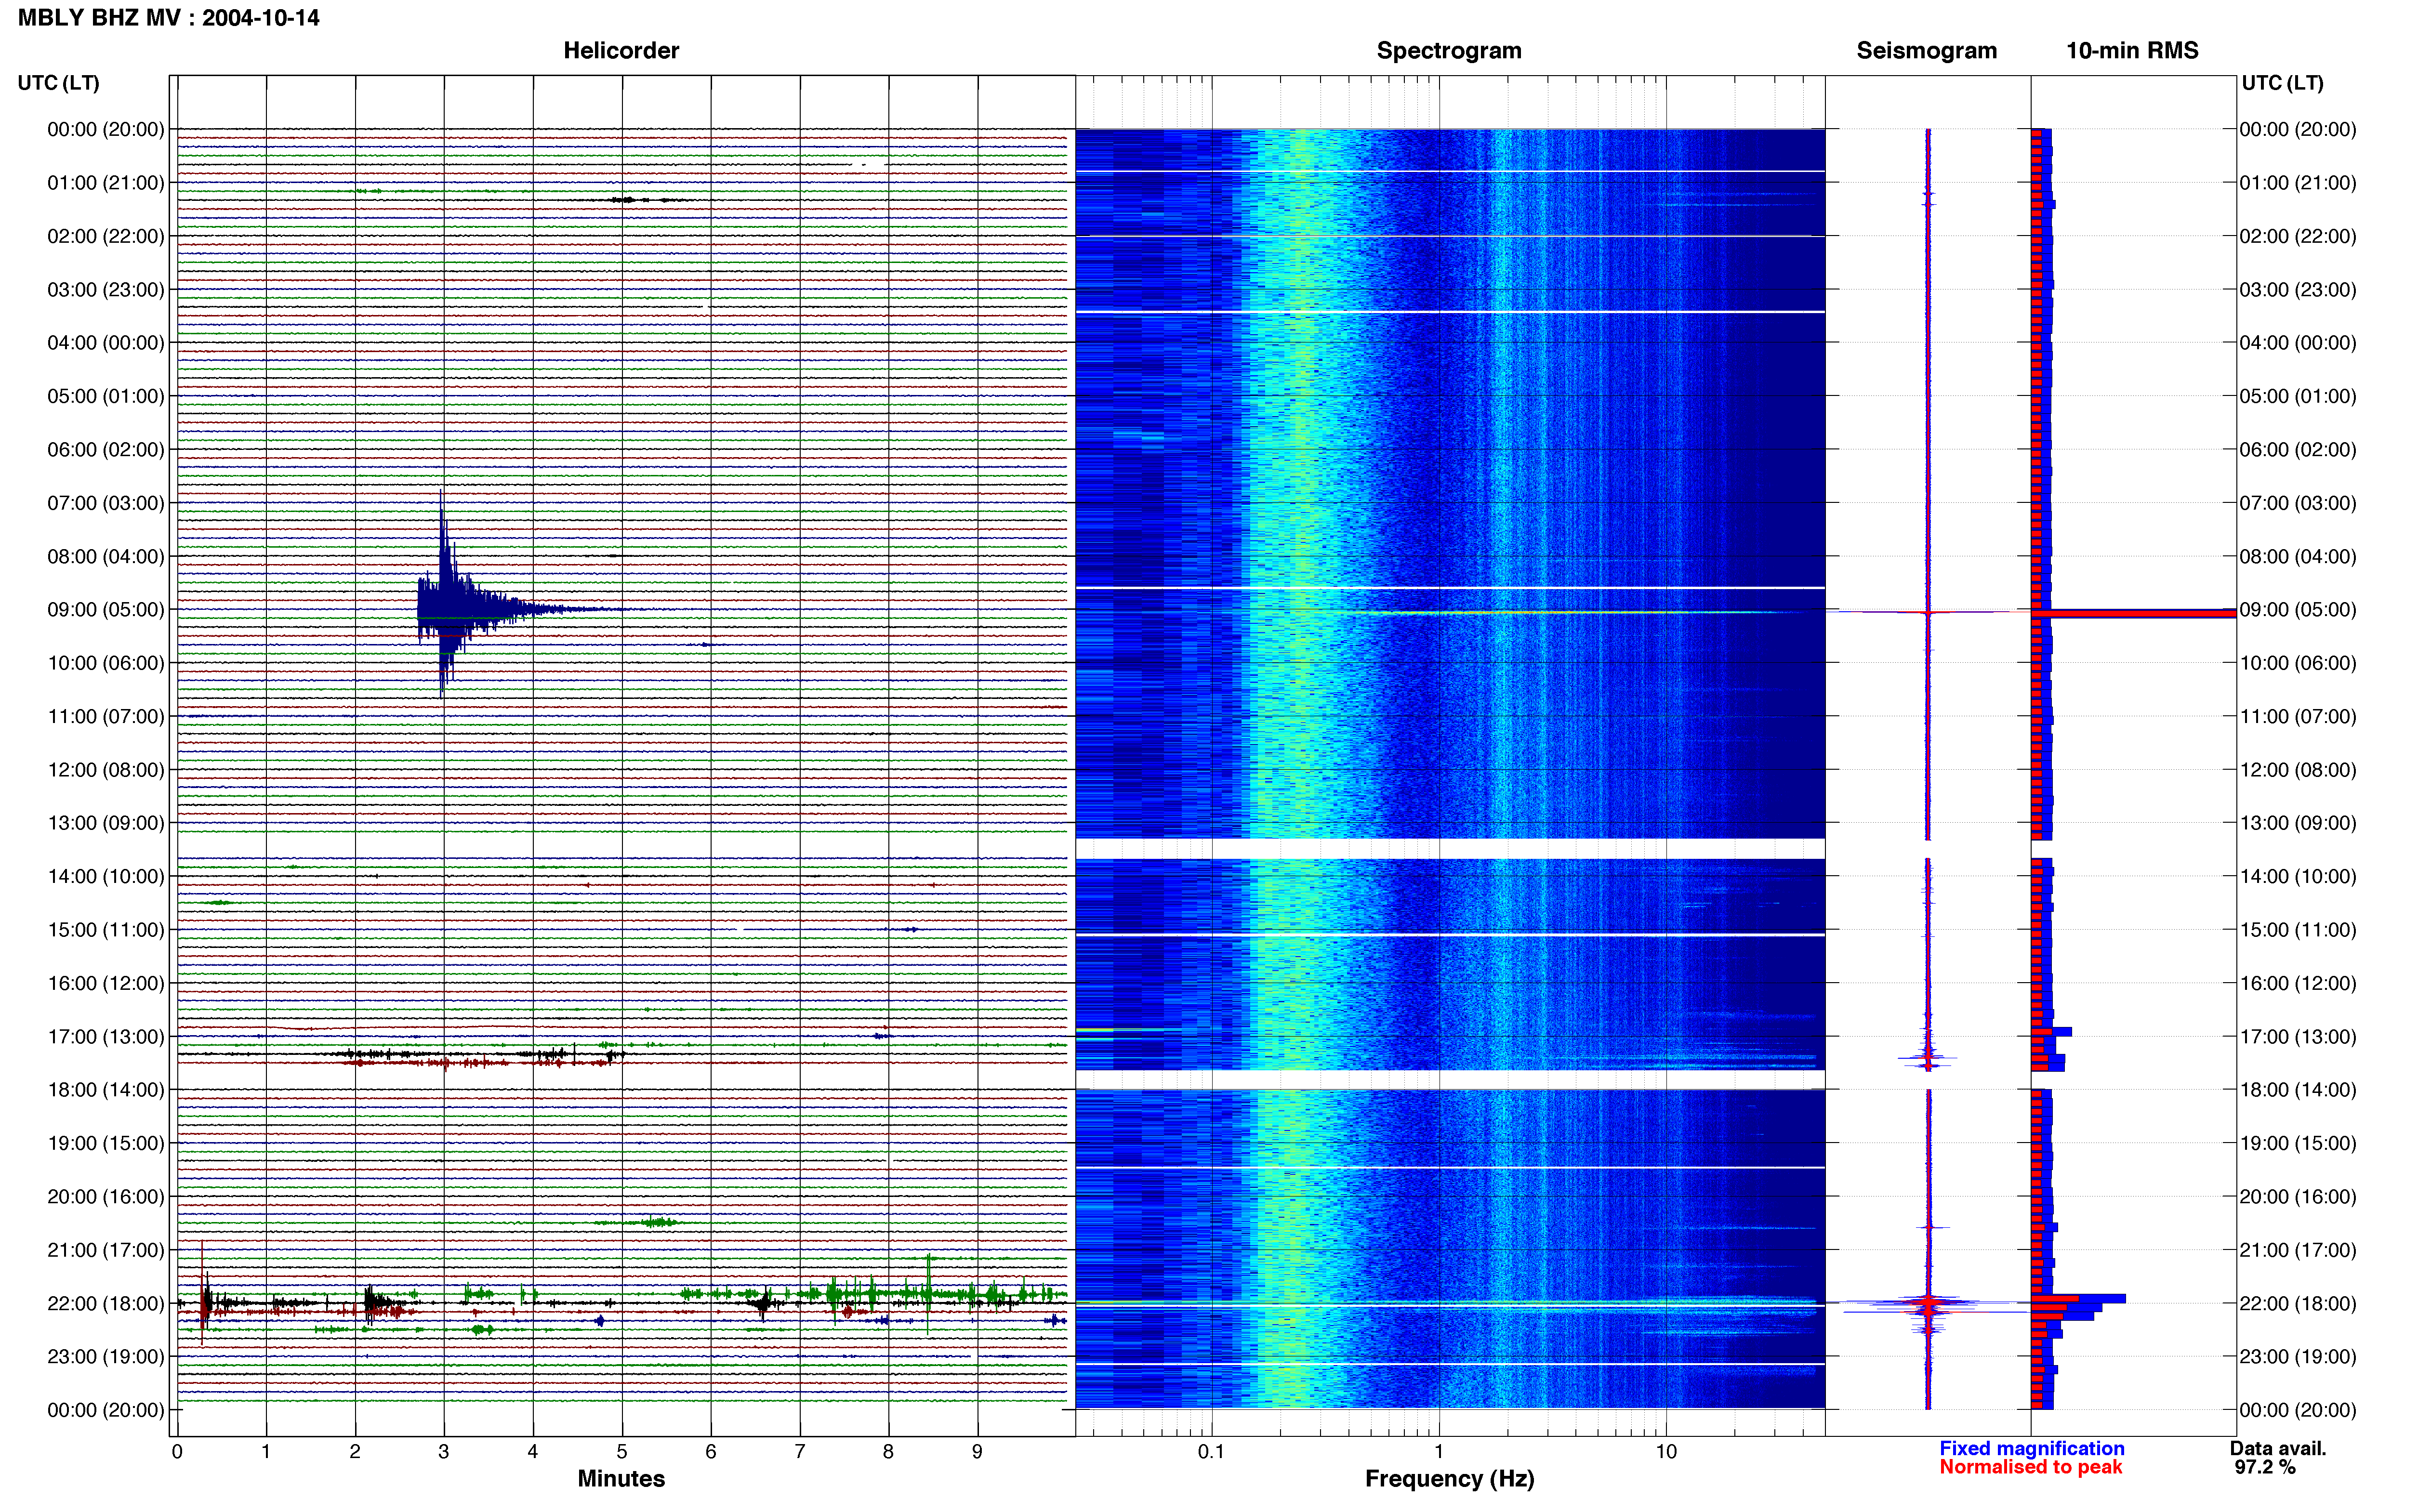Click the '02:00 (22:00)' helicorder time label

point(105,236)
